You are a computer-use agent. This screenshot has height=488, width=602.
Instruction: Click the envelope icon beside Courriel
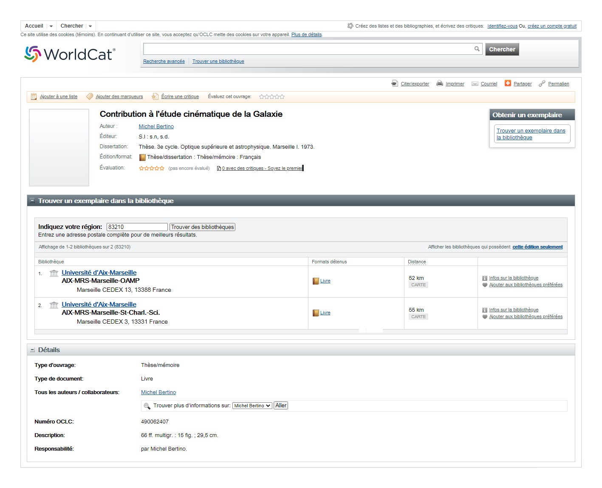475,84
